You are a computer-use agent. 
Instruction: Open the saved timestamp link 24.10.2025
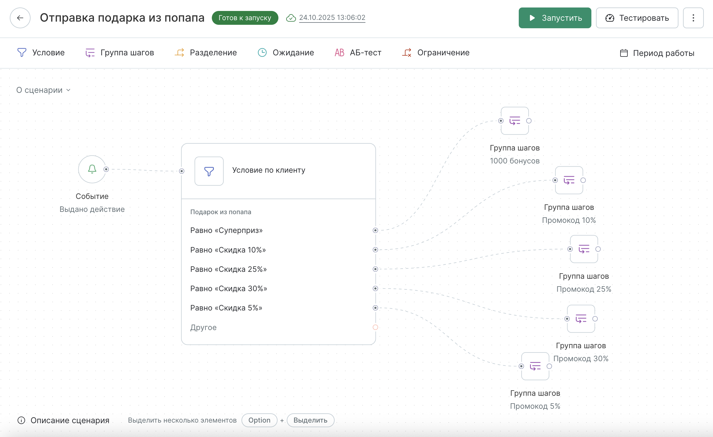click(x=332, y=18)
